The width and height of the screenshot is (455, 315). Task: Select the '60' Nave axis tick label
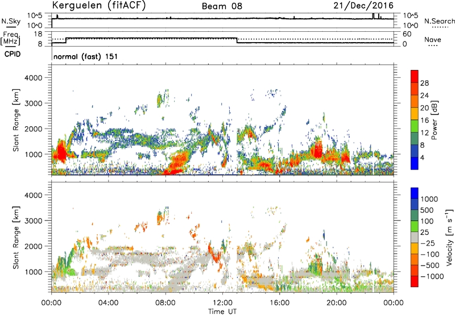[x=407, y=34]
